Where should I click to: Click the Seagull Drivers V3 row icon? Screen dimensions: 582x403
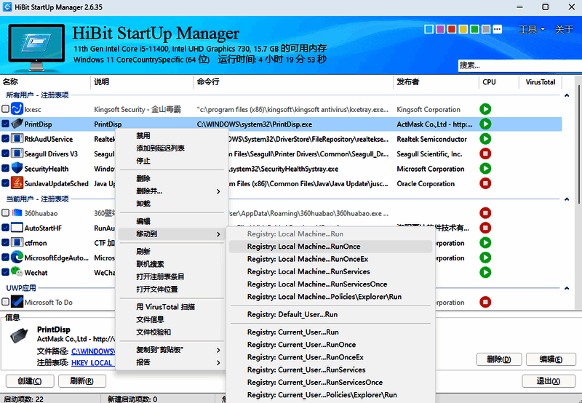point(17,153)
